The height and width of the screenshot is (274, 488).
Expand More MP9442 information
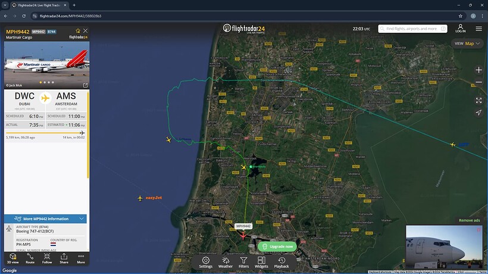[45, 219]
